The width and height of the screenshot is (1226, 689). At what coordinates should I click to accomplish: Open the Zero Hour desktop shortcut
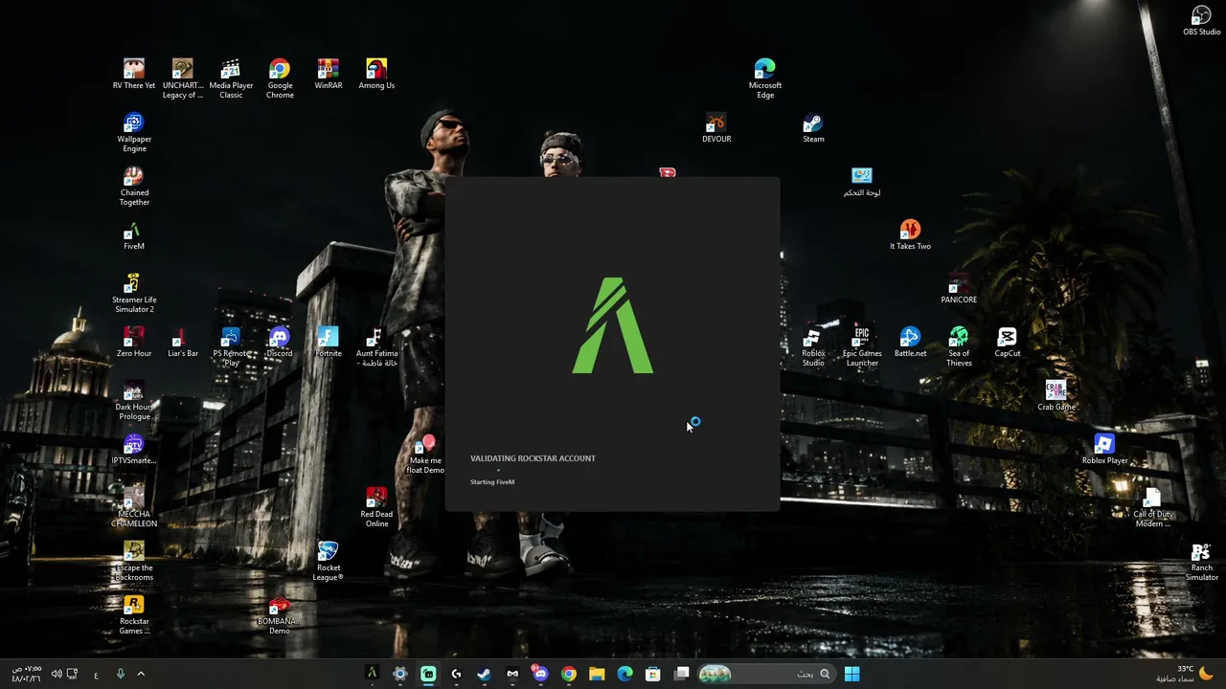pos(134,344)
